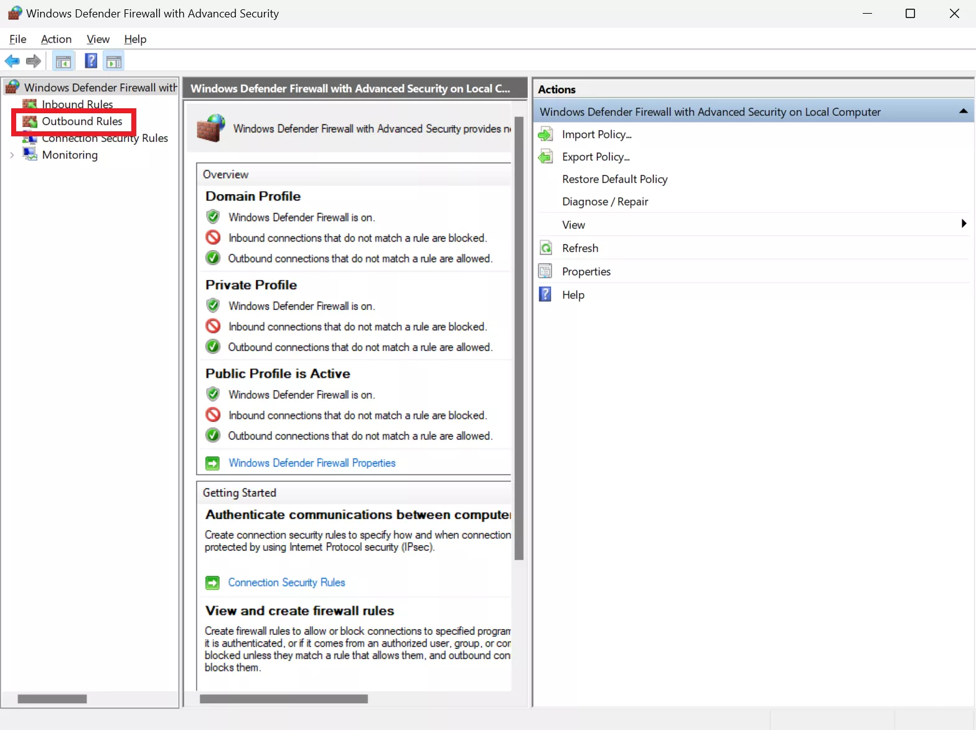Open the File menu
Image resolution: width=976 pixels, height=730 pixels.
click(x=17, y=39)
